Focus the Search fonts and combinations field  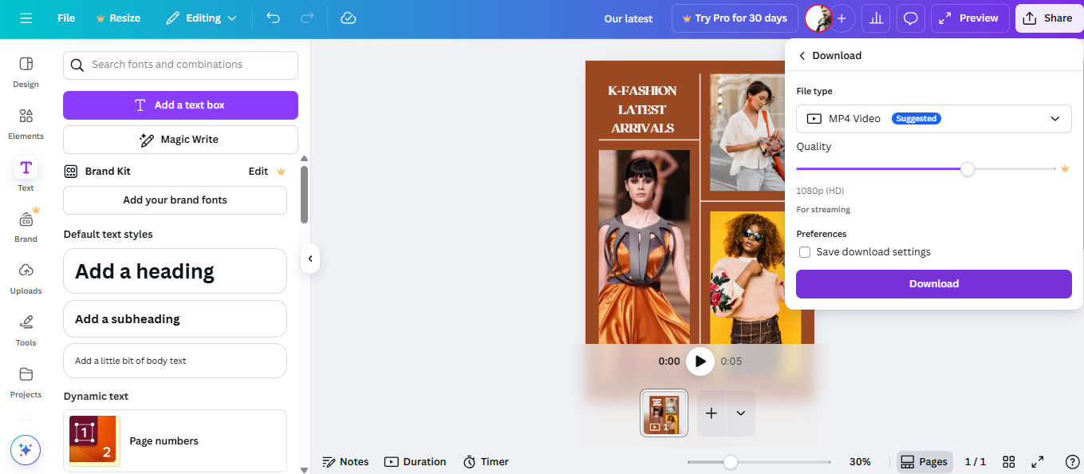click(180, 65)
